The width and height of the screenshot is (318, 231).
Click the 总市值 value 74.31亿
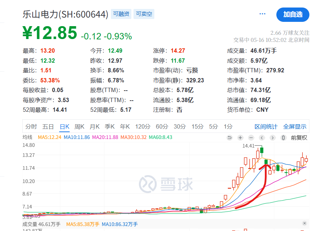[x=261, y=90]
